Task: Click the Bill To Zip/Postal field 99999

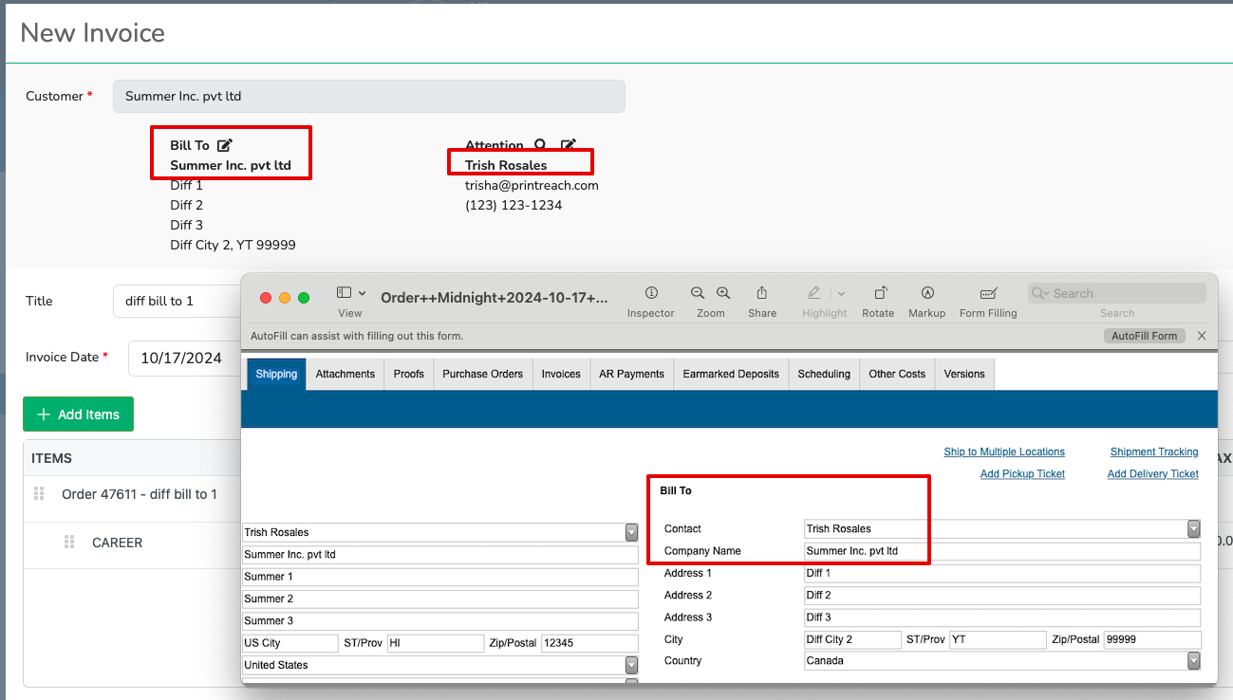Action: pyautogui.click(x=1152, y=639)
